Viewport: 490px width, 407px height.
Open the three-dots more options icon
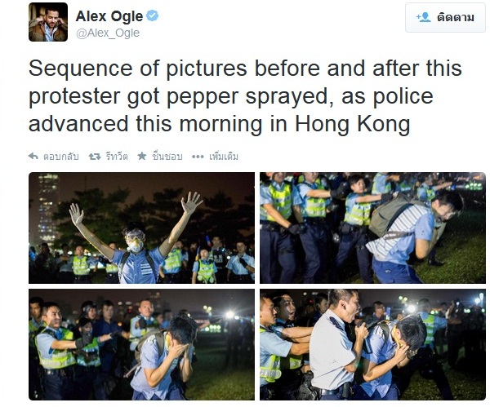pyautogui.click(x=198, y=157)
